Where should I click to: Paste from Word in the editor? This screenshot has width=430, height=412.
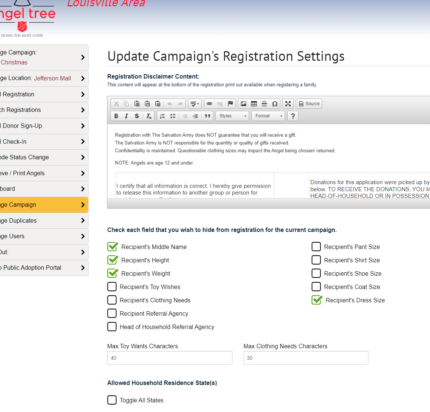point(158,104)
